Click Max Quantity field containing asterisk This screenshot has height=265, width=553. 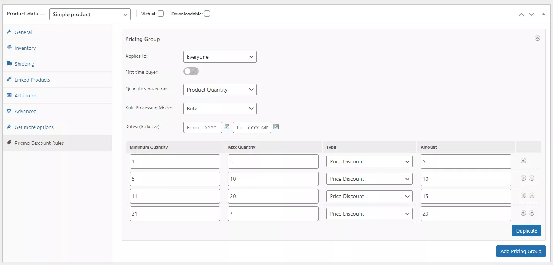(x=273, y=214)
